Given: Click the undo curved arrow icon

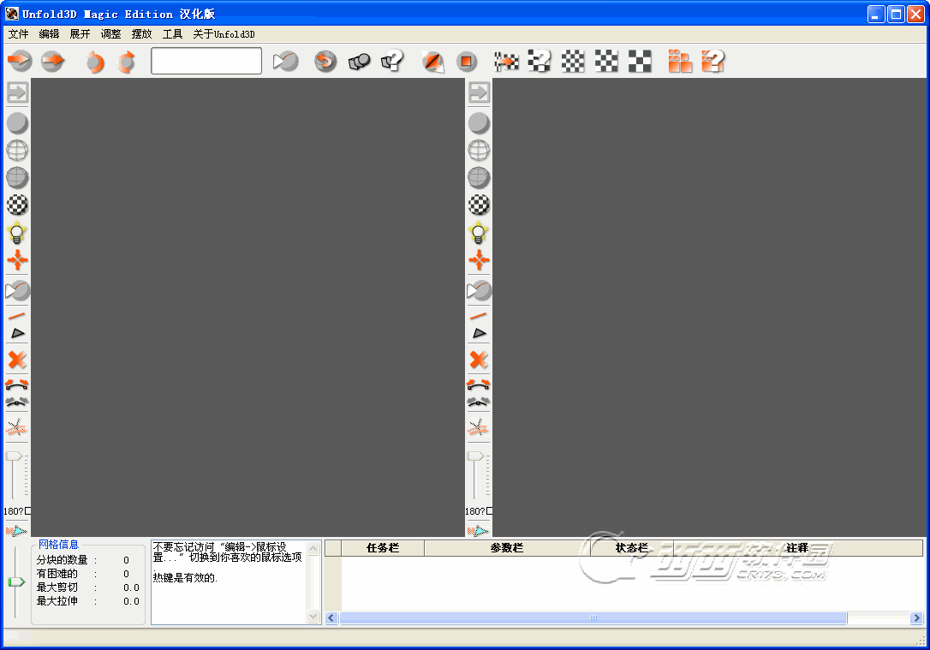Looking at the screenshot, I should coord(94,61).
